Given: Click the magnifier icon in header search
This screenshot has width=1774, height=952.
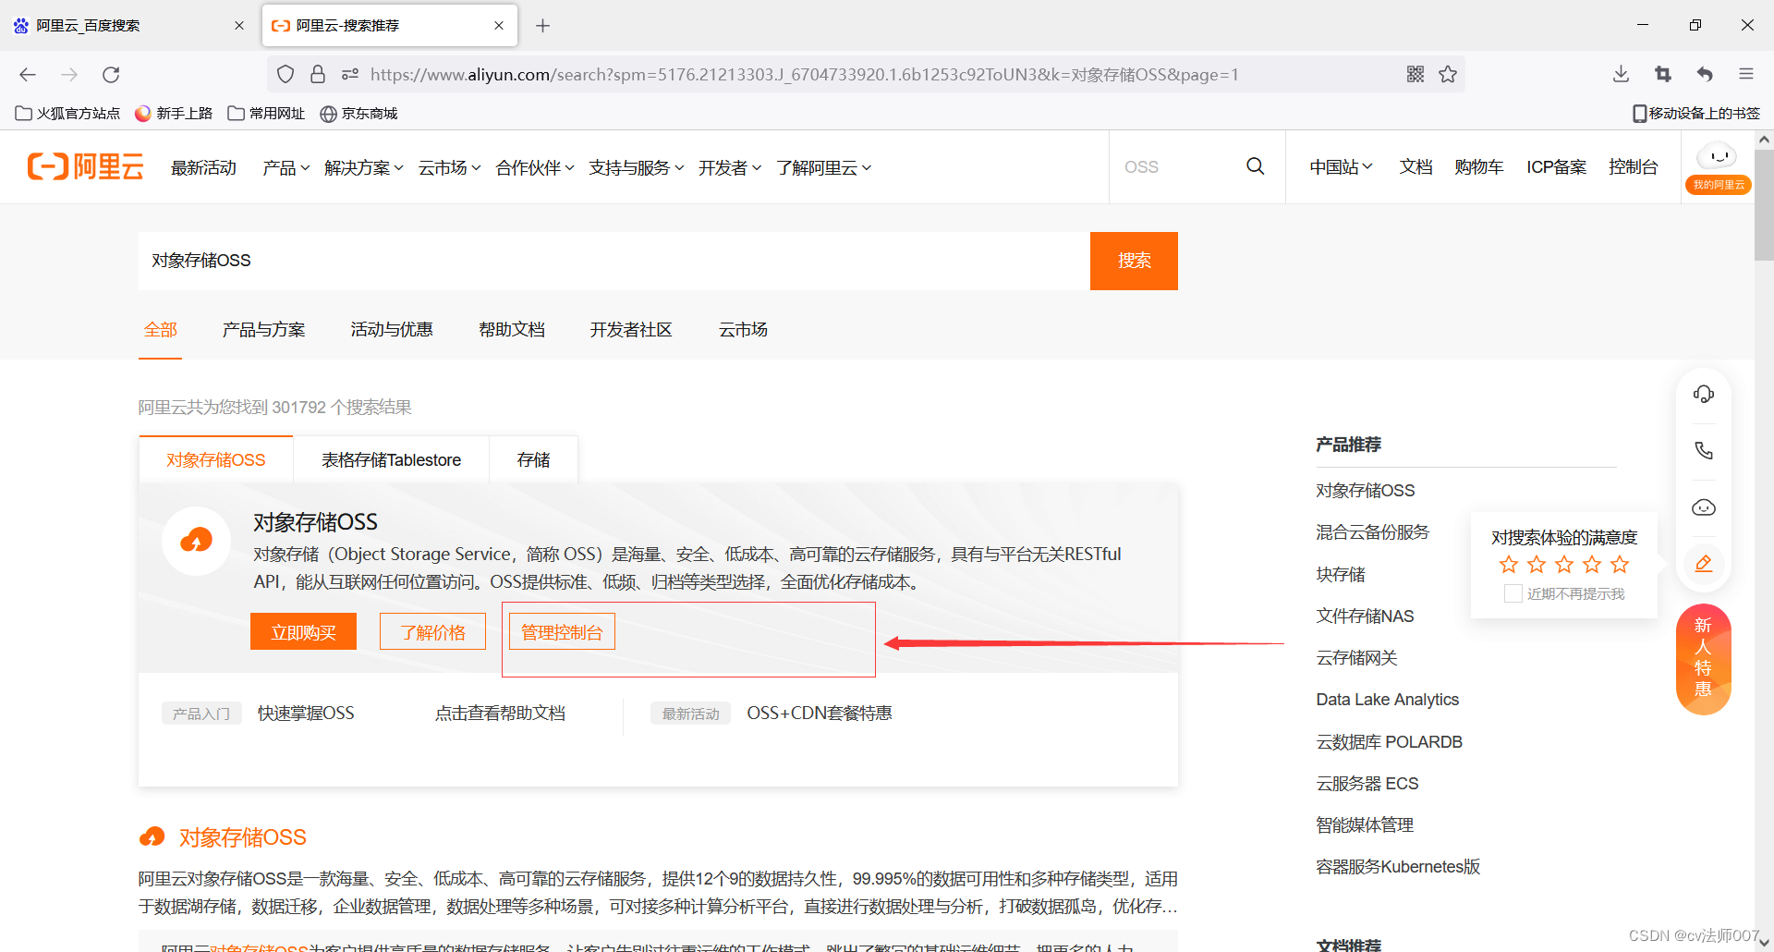Looking at the screenshot, I should tap(1255, 166).
